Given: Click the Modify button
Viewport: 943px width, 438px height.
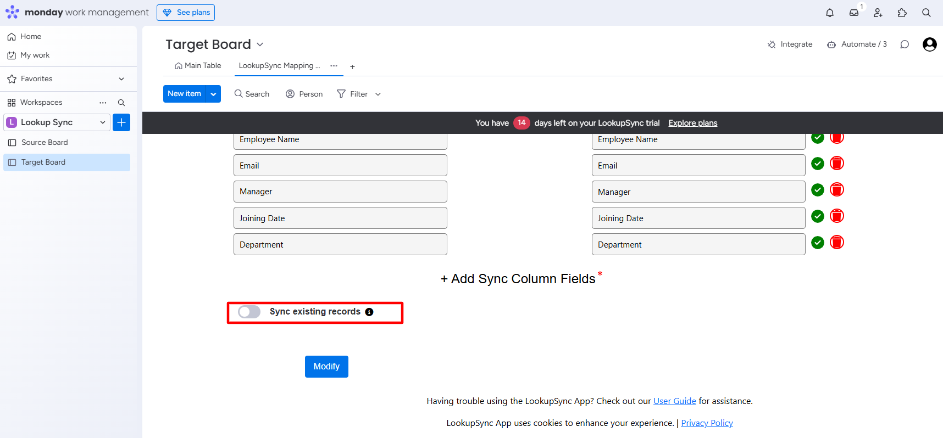Looking at the screenshot, I should coord(326,367).
